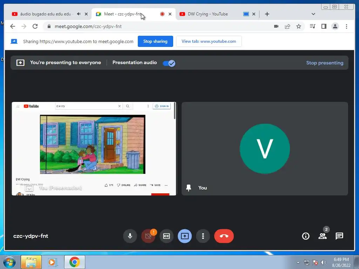Open Chrome side panel icon
Image resolution: width=359 pixels, height=269 pixels.
324,26
